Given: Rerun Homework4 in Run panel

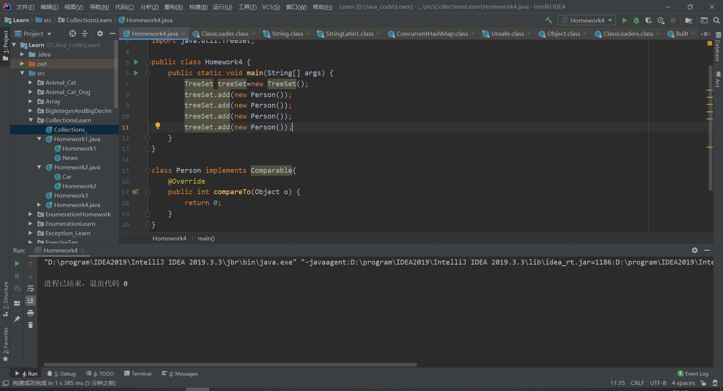Looking at the screenshot, I should (x=17, y=263).
